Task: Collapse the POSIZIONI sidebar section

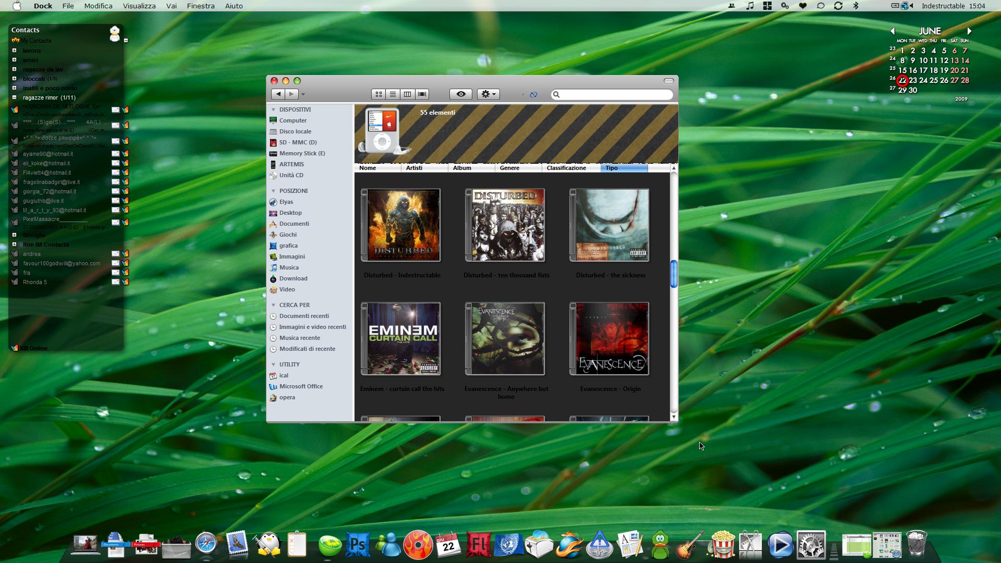Action: (x=273, y=191)
